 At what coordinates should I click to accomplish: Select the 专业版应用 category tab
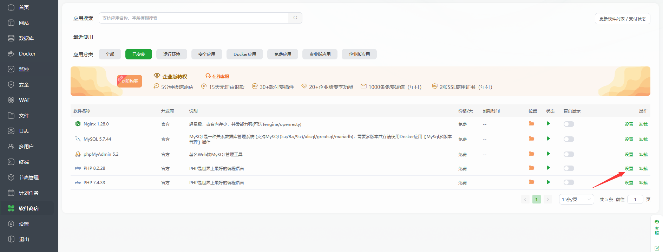(320, 54)
